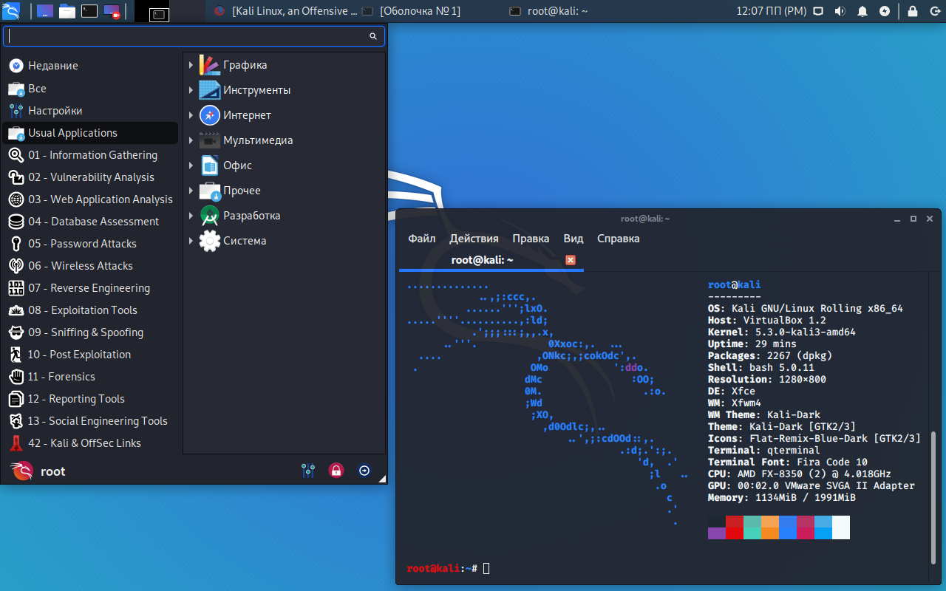The image size is (946, 591).
Task: Open 02 - Vulnerability Analysis category
Action: coord(90,177)
